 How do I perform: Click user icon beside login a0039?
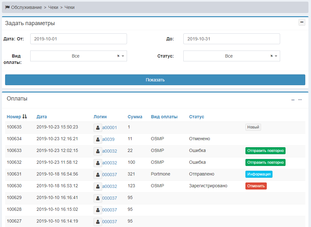pyautogui.click(x=98, y=139)
